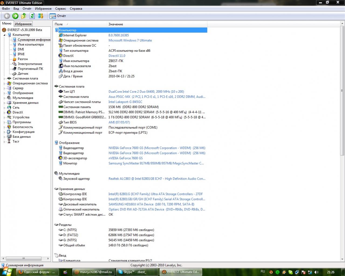This screenshot has height=276, width=345.
Task: Open the Intel Lakeport-G i945GC link
Action: tap(125, 102)
